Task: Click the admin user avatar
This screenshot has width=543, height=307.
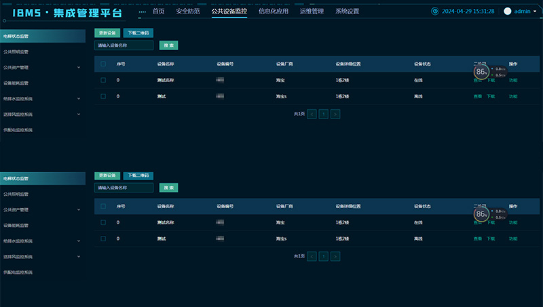Action: 508,12
